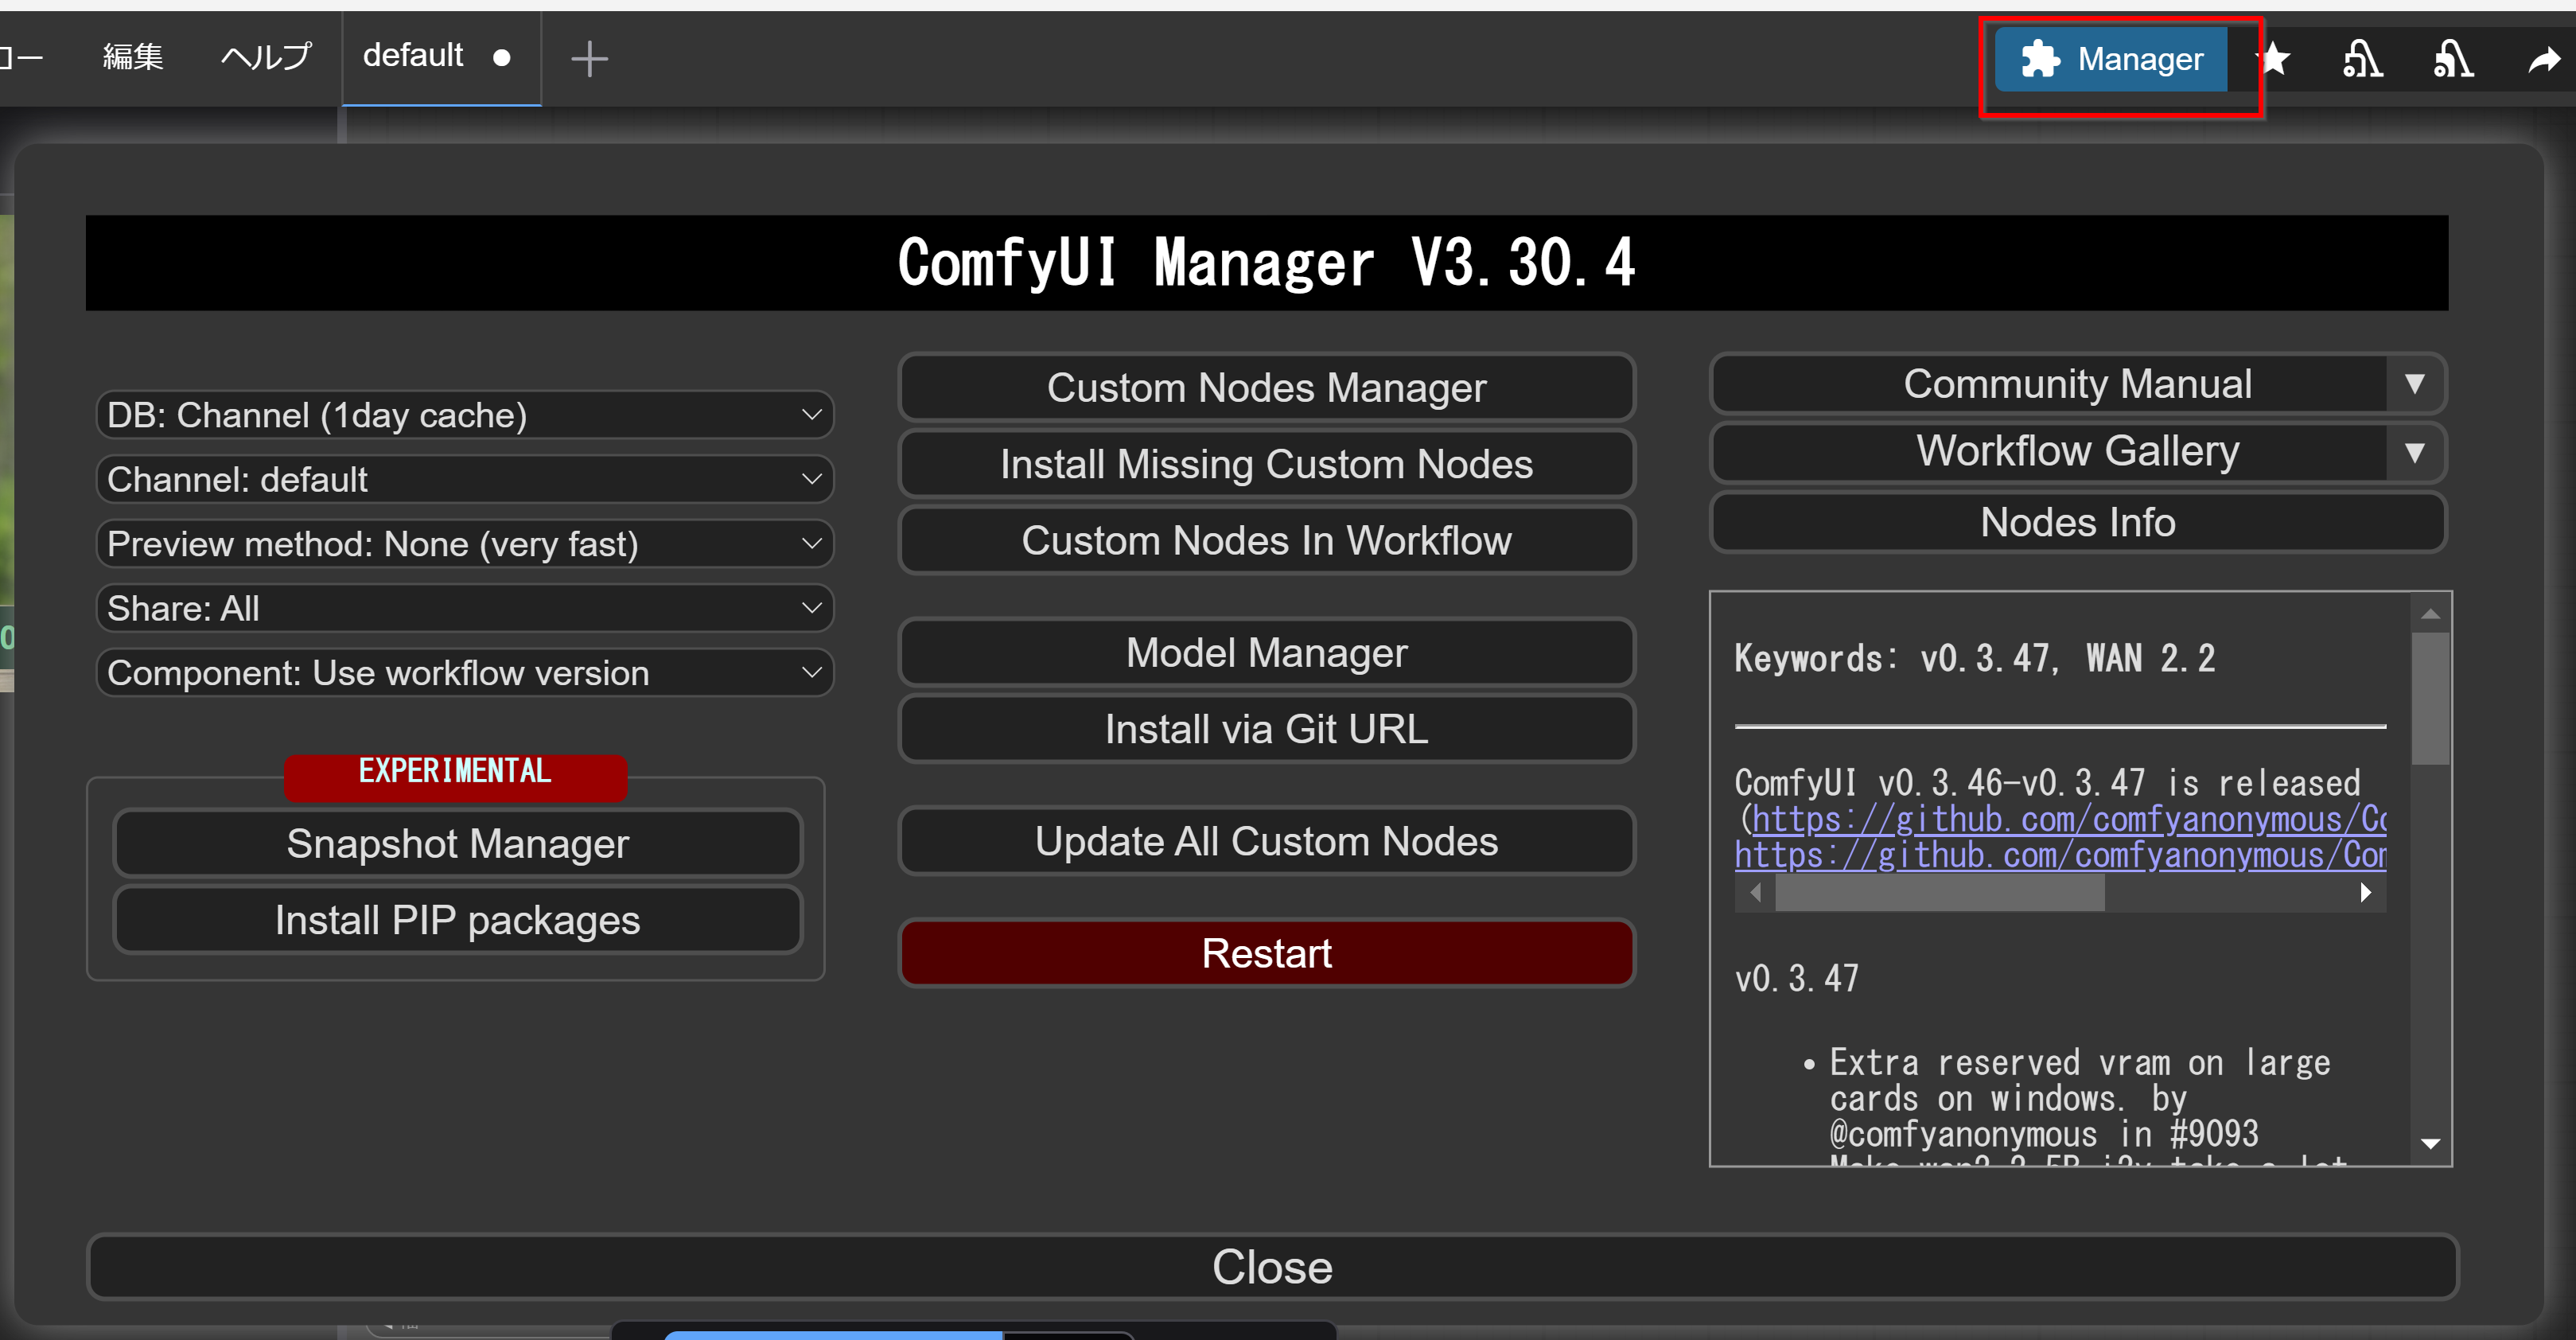Viewport: 2576px width, 1340px height.
Task: Open Component: Use workflow version dropdown
Action: click(x=465, y=673)
